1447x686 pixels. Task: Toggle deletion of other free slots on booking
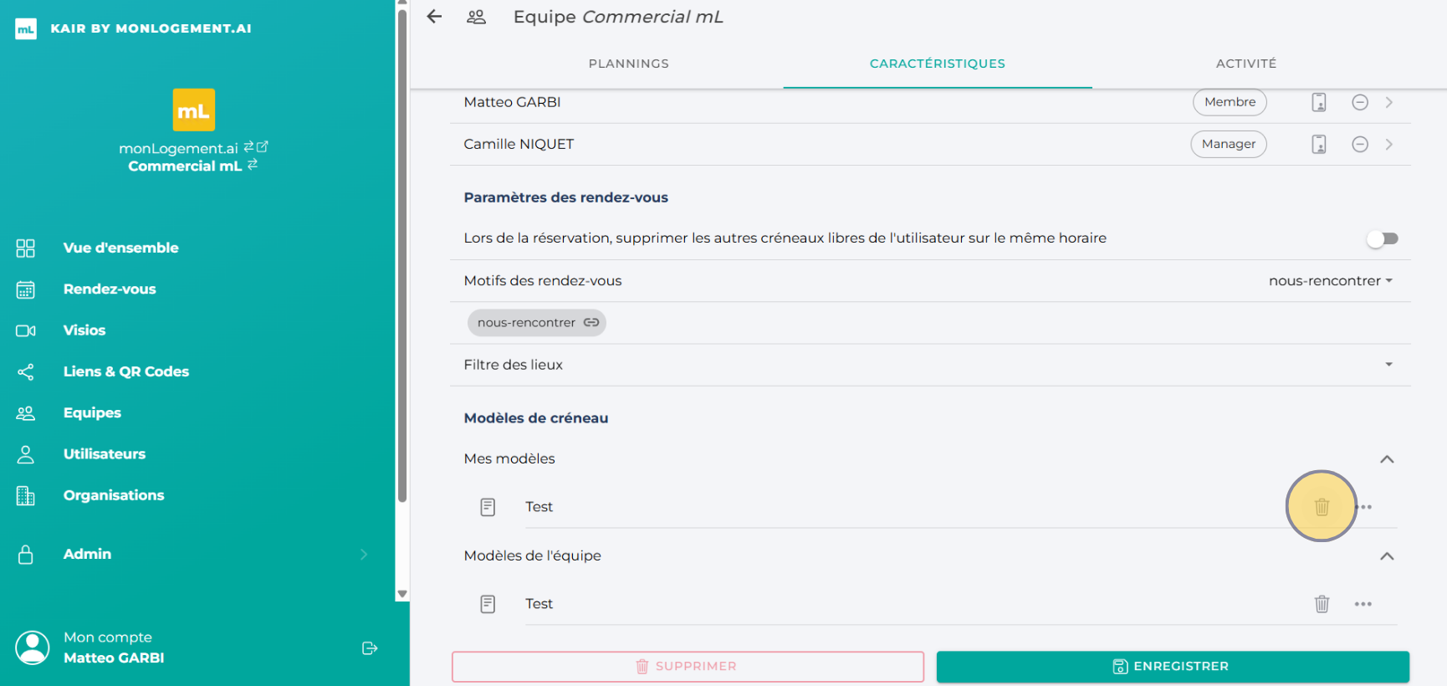(x=1382, y=239)
